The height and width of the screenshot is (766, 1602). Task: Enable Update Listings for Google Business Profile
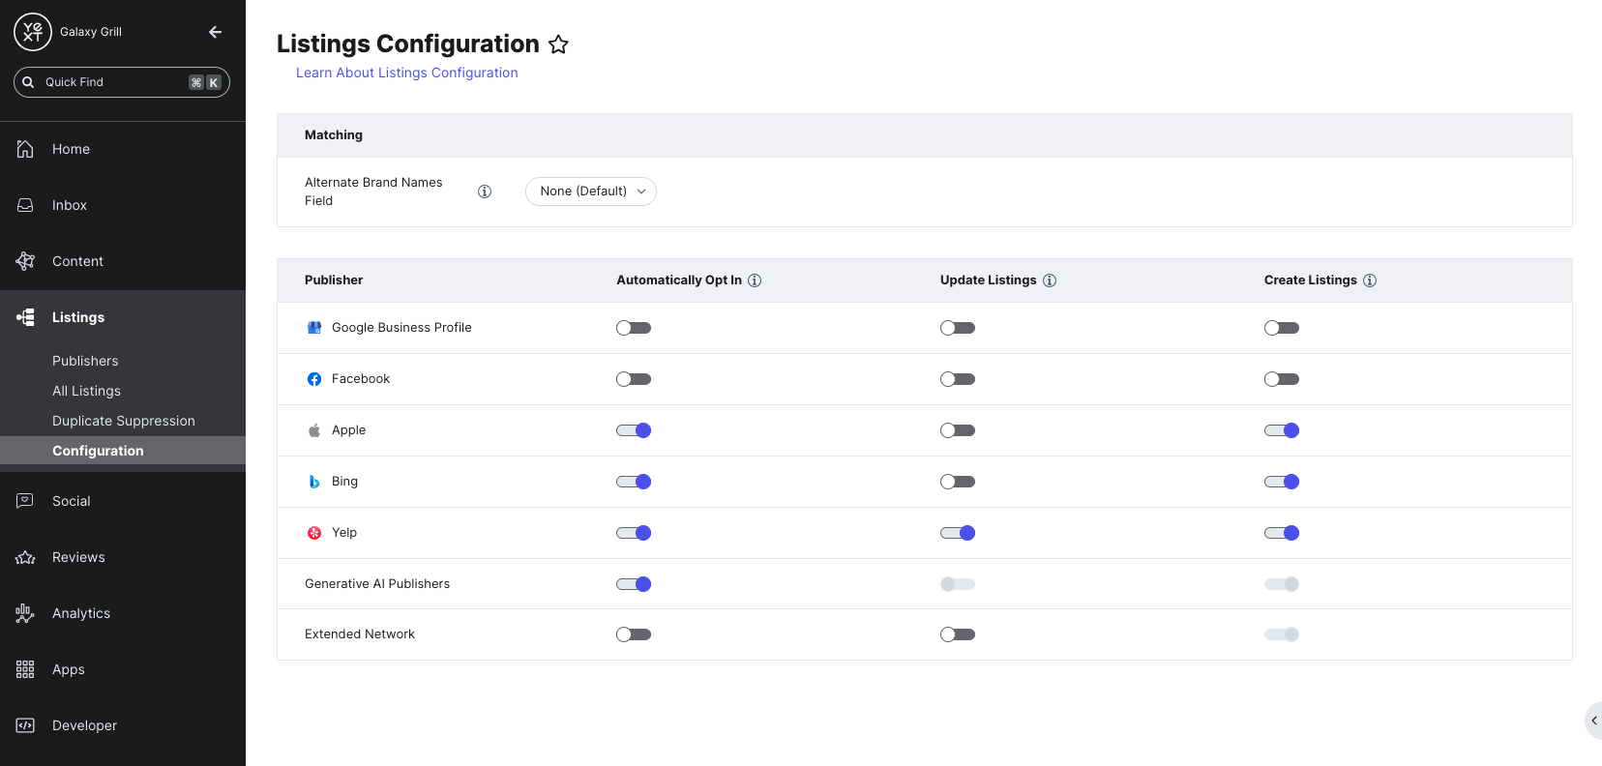coord(958,328)
